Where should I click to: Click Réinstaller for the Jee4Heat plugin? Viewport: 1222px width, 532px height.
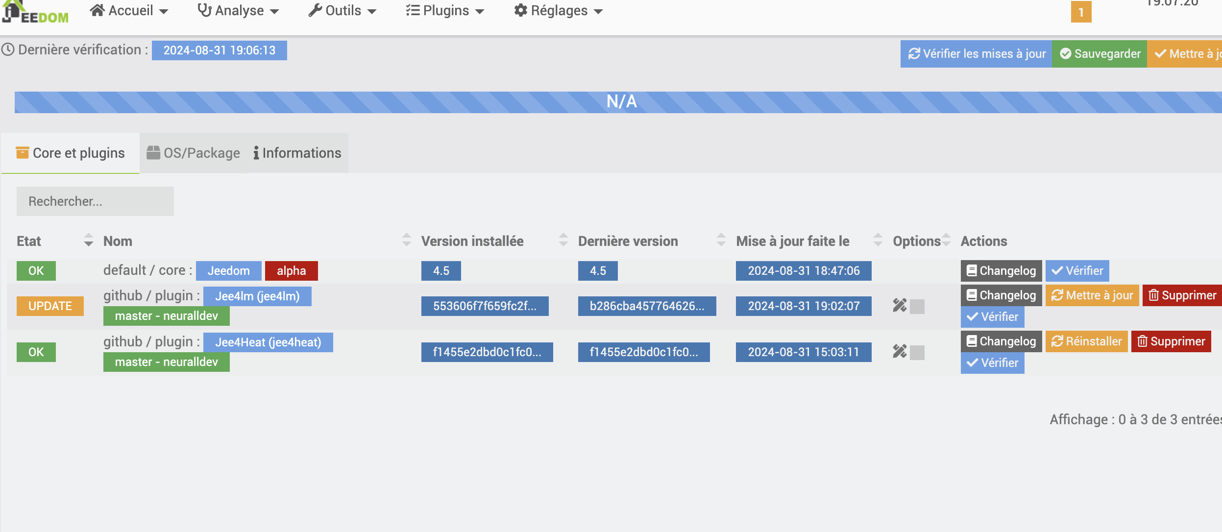coord(1086,341)
